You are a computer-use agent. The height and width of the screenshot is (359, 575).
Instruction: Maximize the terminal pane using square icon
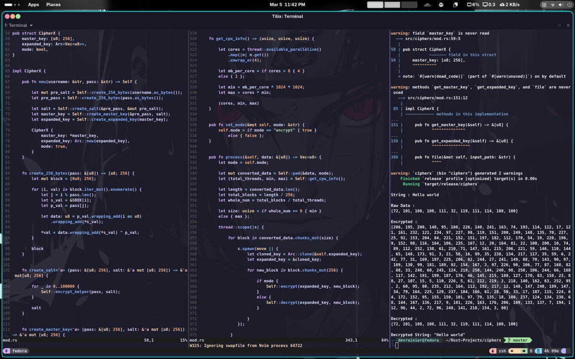559,25
